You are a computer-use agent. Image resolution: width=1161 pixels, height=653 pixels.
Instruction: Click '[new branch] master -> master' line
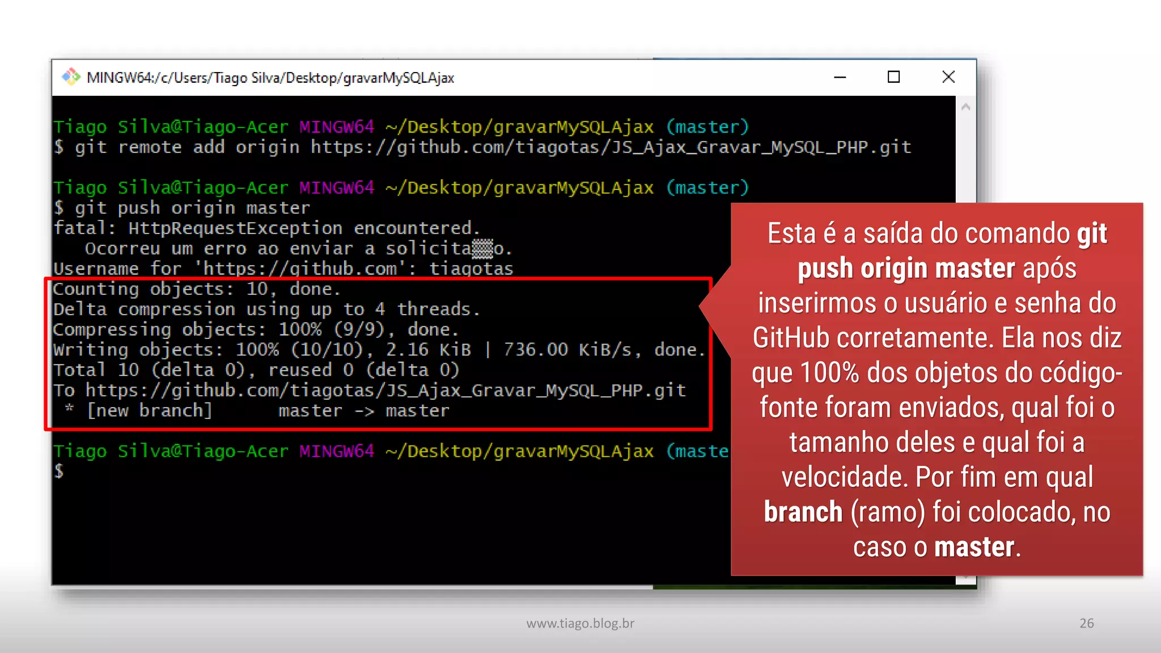(257, 410)
